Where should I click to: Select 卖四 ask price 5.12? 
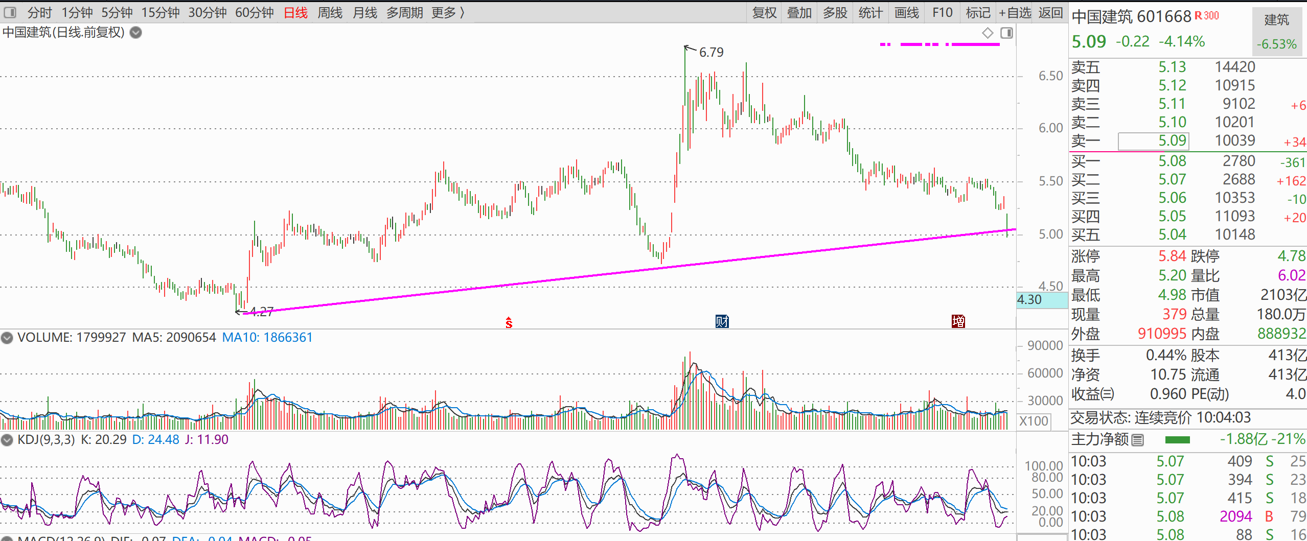[1172, 85]
